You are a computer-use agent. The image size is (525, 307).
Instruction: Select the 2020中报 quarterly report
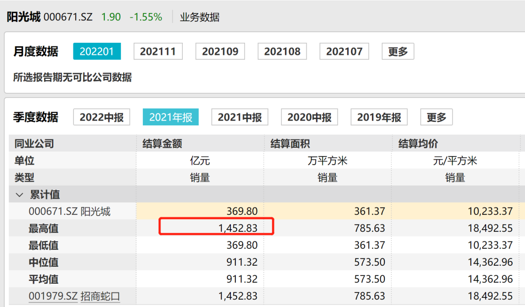[x=309, y=117]
